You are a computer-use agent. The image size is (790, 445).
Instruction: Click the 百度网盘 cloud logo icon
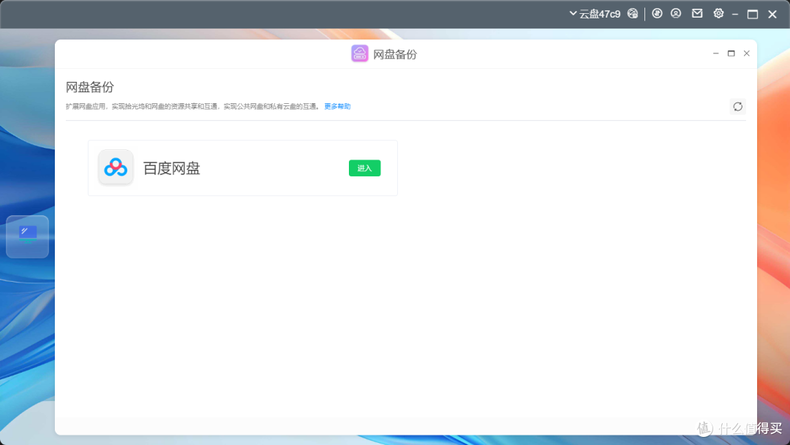click(x=116, y=167)
